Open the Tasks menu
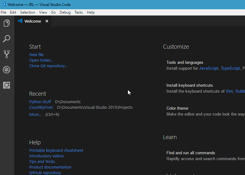245x175 pixels. [79, 12]
